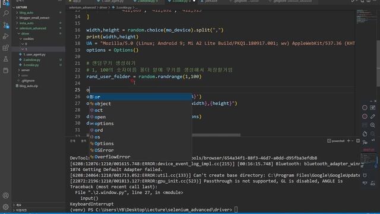Open the Search view in activity bar
The height and width of the screenshot is (214, 380).
[x=5, y=13]
